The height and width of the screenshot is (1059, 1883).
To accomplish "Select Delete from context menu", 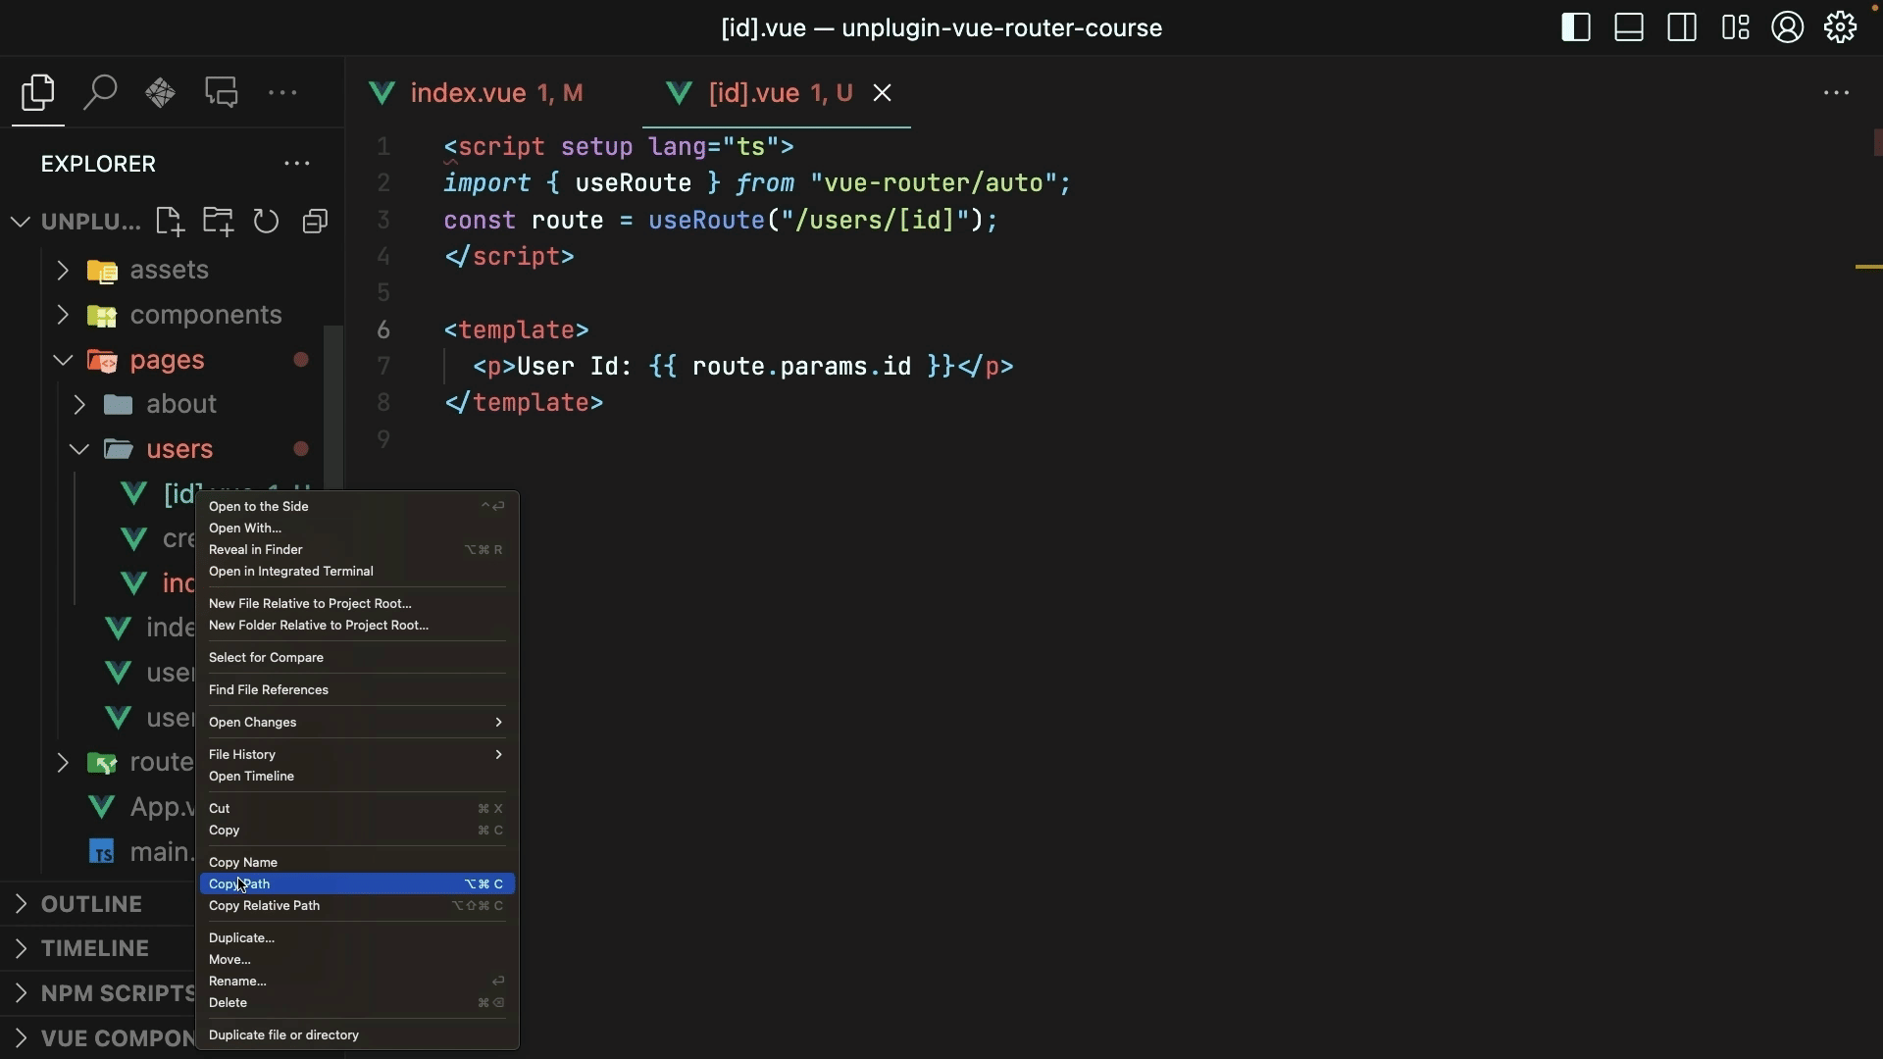I will coord(357,1003).
